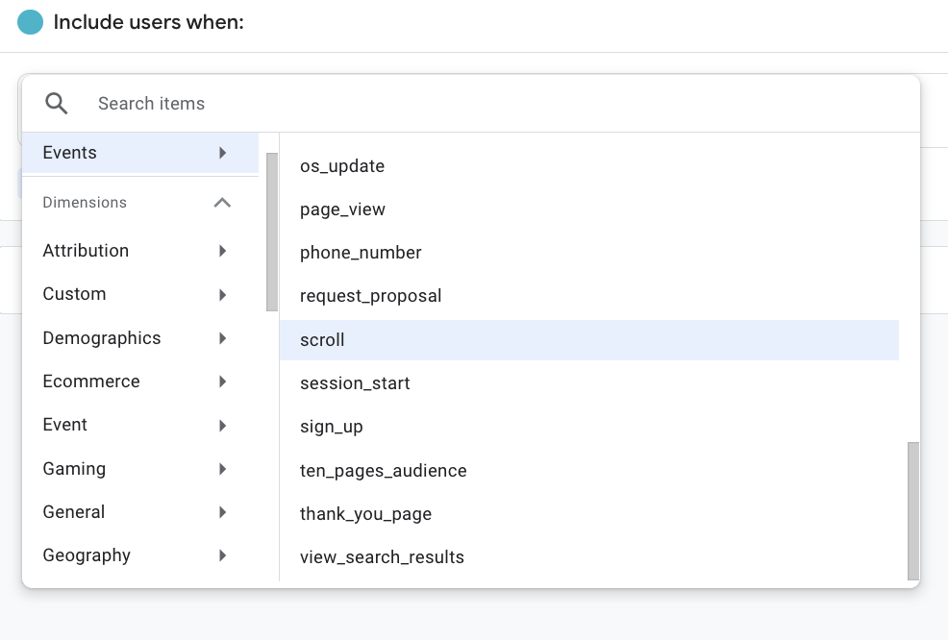The image size is (948, 640).
Task: Select the ten_pages_audience event
Action: click(x=589, y=471)
